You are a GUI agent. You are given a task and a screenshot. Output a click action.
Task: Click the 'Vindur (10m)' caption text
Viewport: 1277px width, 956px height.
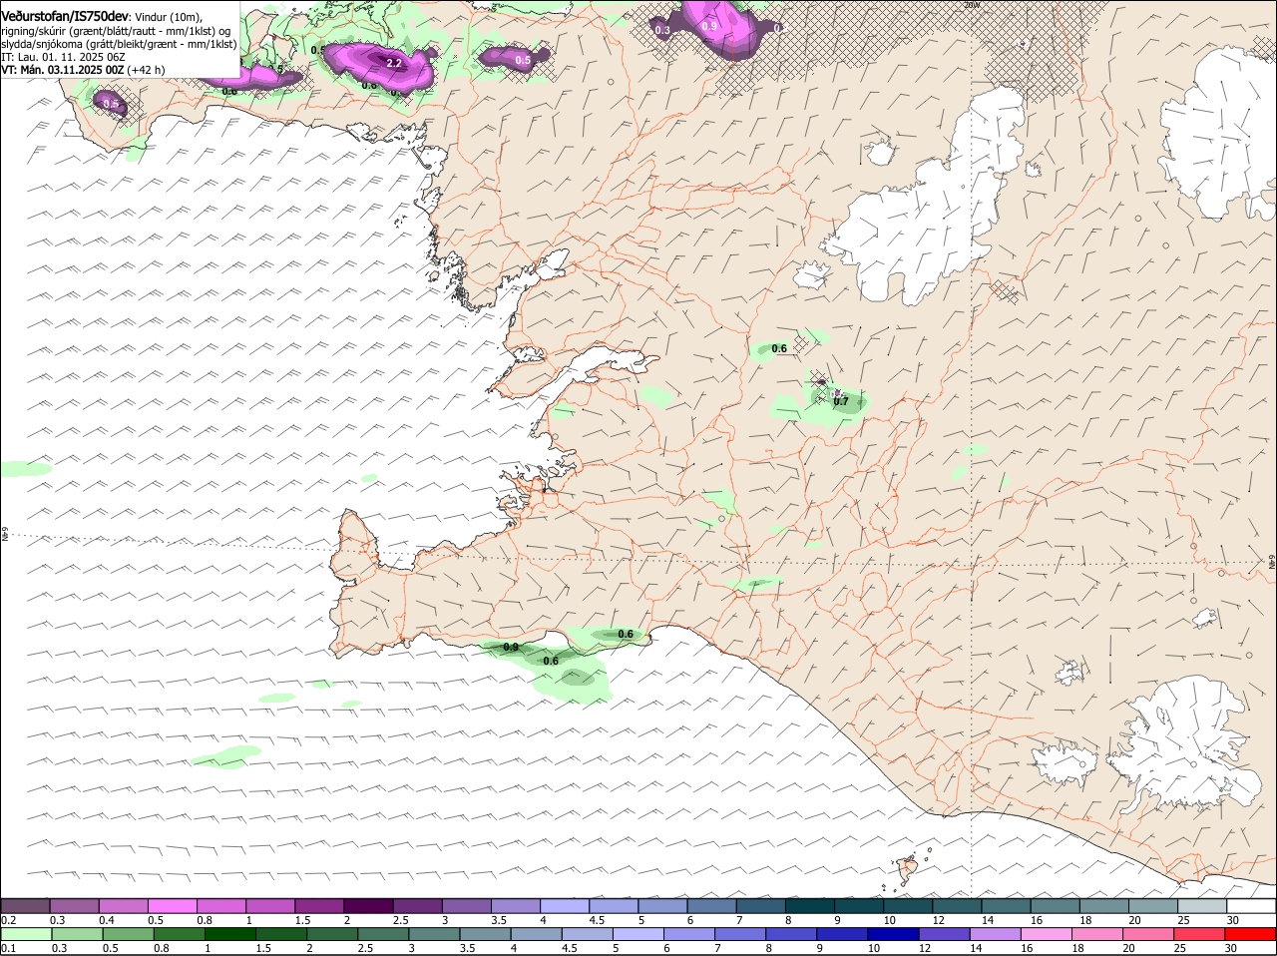tap(168, 18)
